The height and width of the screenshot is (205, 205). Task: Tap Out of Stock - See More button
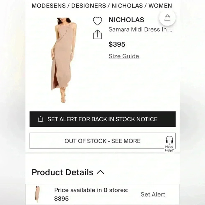(x=102, y=141)
